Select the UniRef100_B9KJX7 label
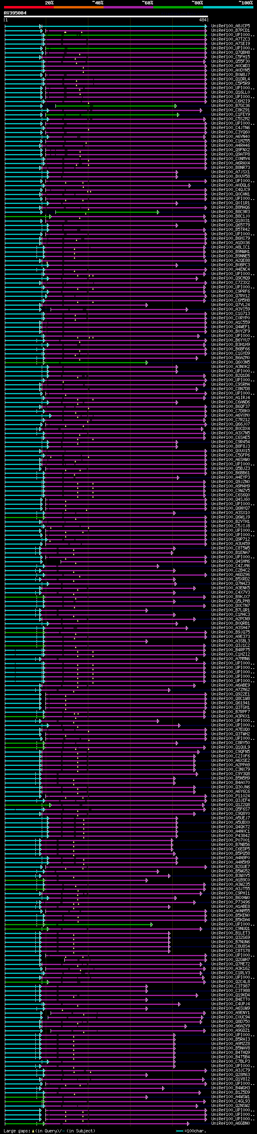 pos(230,597)
